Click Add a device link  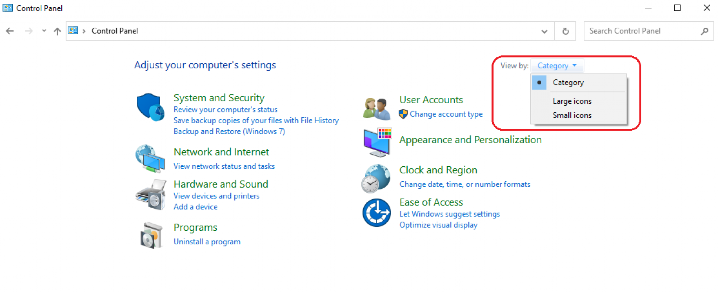[196, 207]
